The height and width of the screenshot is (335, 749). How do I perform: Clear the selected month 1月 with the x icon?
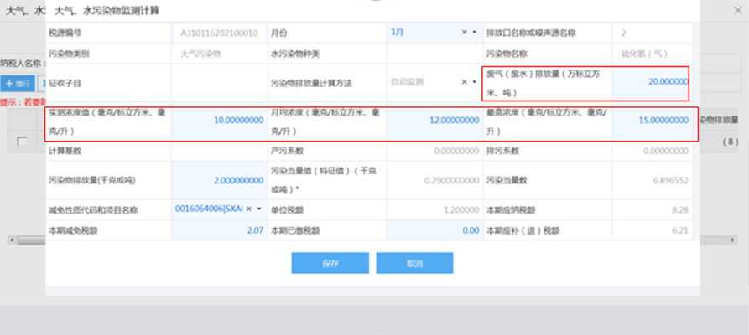[x=464, y=33]
